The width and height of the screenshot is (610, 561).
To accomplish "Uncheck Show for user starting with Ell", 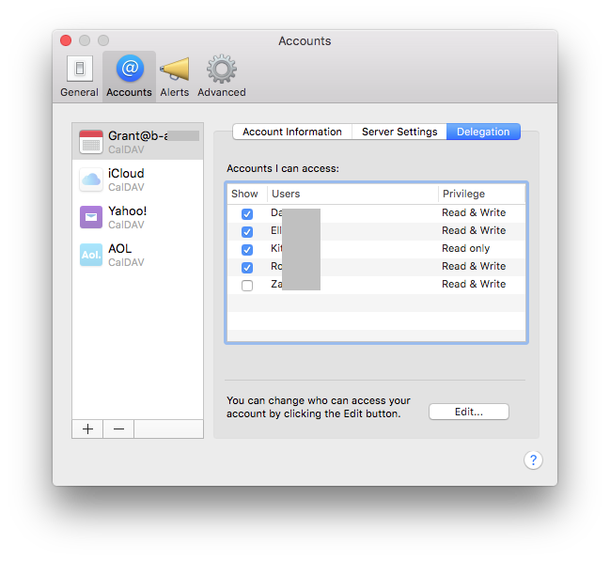I will pos(247,232).
